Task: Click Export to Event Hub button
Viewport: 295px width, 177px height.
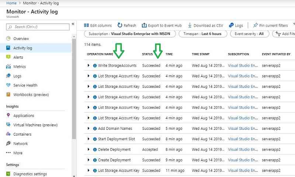Action: point(162,25)
